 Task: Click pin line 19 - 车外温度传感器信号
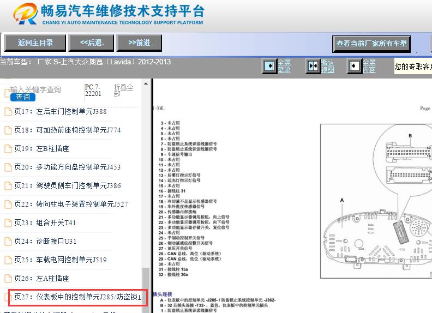pos(181,206)
